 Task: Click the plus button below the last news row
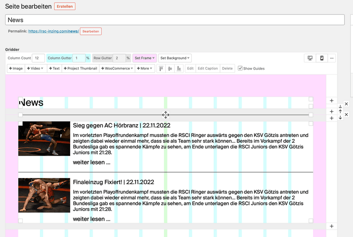[331, 226]
